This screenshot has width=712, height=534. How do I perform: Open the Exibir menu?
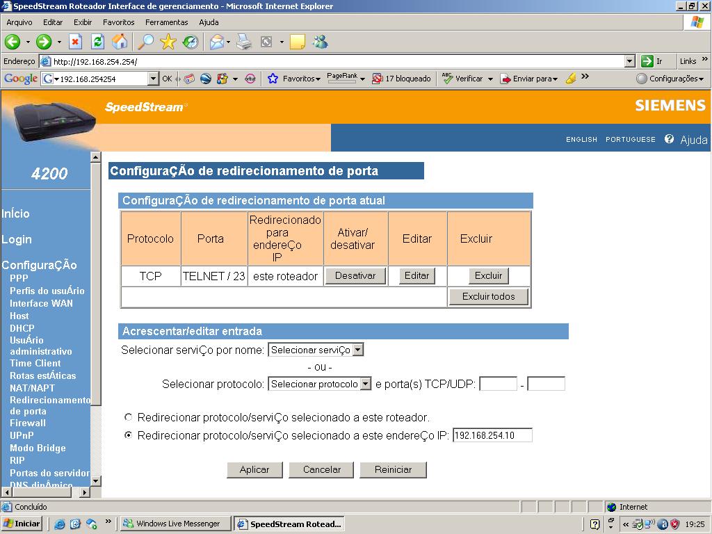[x=83, y=22]
